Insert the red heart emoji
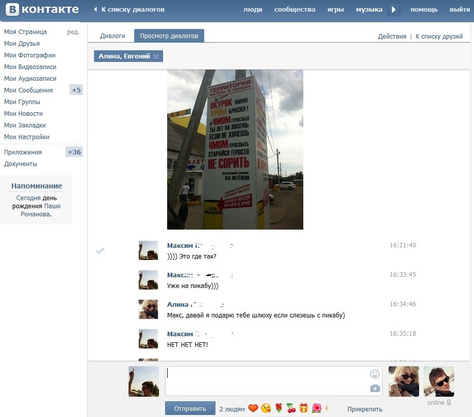 pyautogui.click(x=253, y=408)
